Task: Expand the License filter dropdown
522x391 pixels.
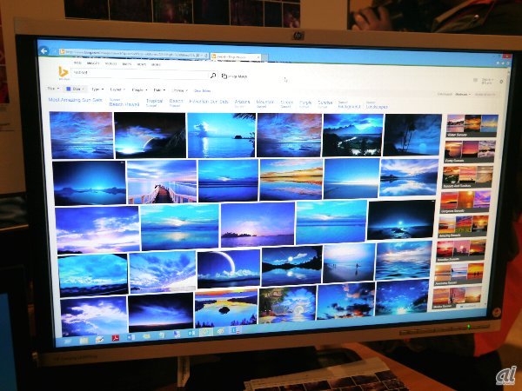Action: (179, 90)
